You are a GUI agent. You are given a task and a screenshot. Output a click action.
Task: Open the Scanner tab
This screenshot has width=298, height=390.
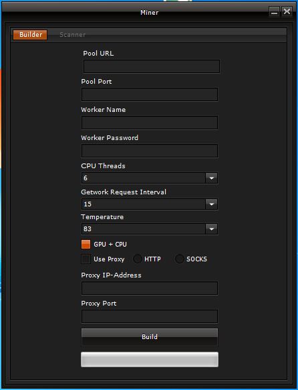click(72, 35)
